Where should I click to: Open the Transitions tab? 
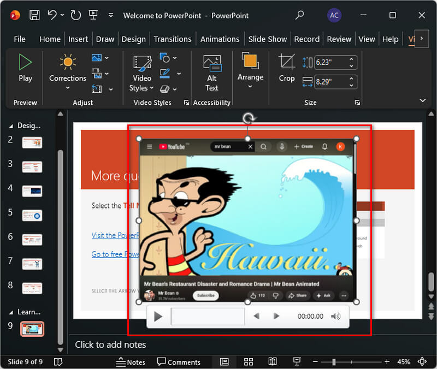tap(173, 39)
